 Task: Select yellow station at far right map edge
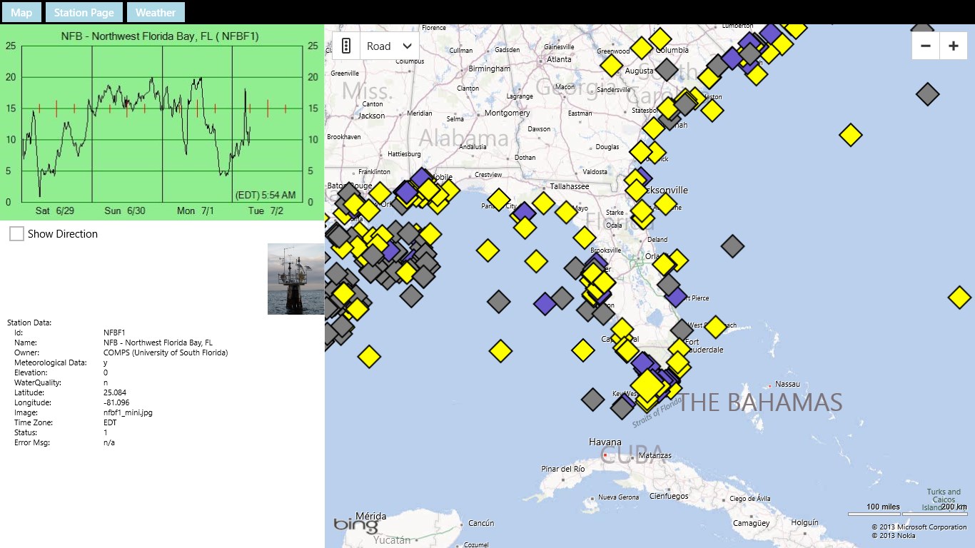959,297
